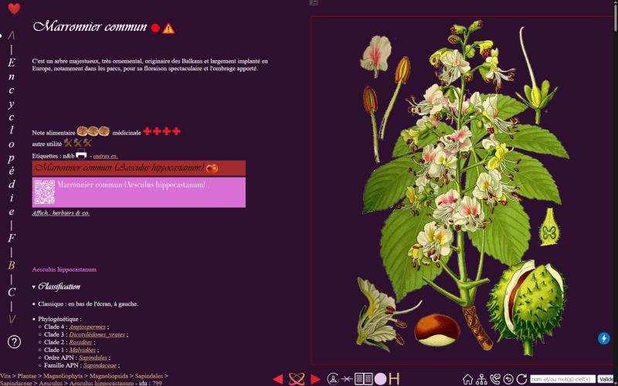Click the red heart favorites icon

(14, 8)
